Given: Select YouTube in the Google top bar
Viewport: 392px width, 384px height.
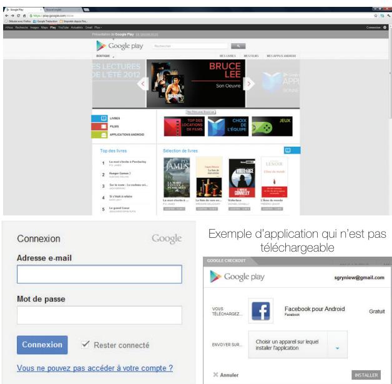Looking at the screenshot, I should [63, 27].
